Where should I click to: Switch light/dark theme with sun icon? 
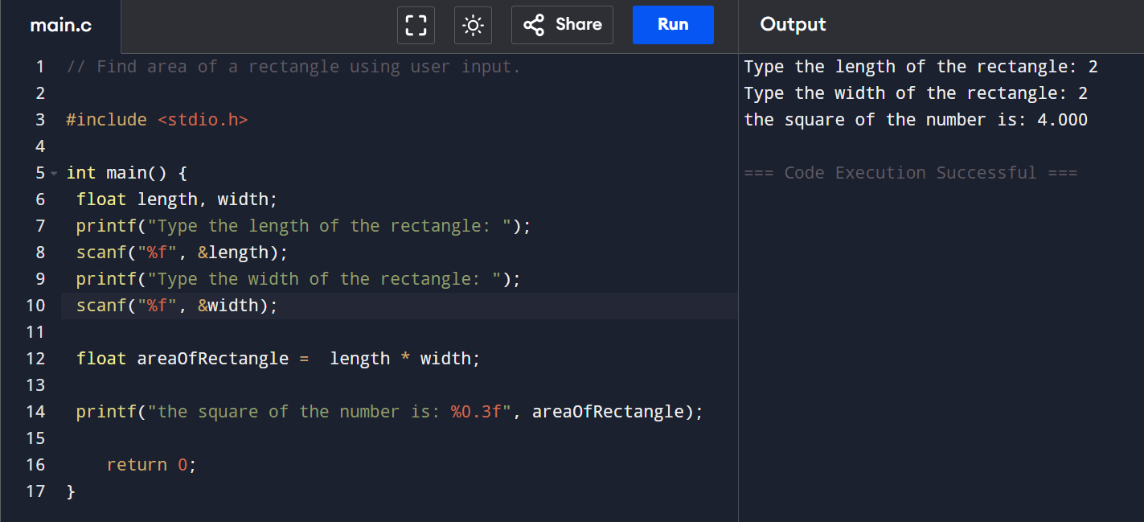pos(473,25)
